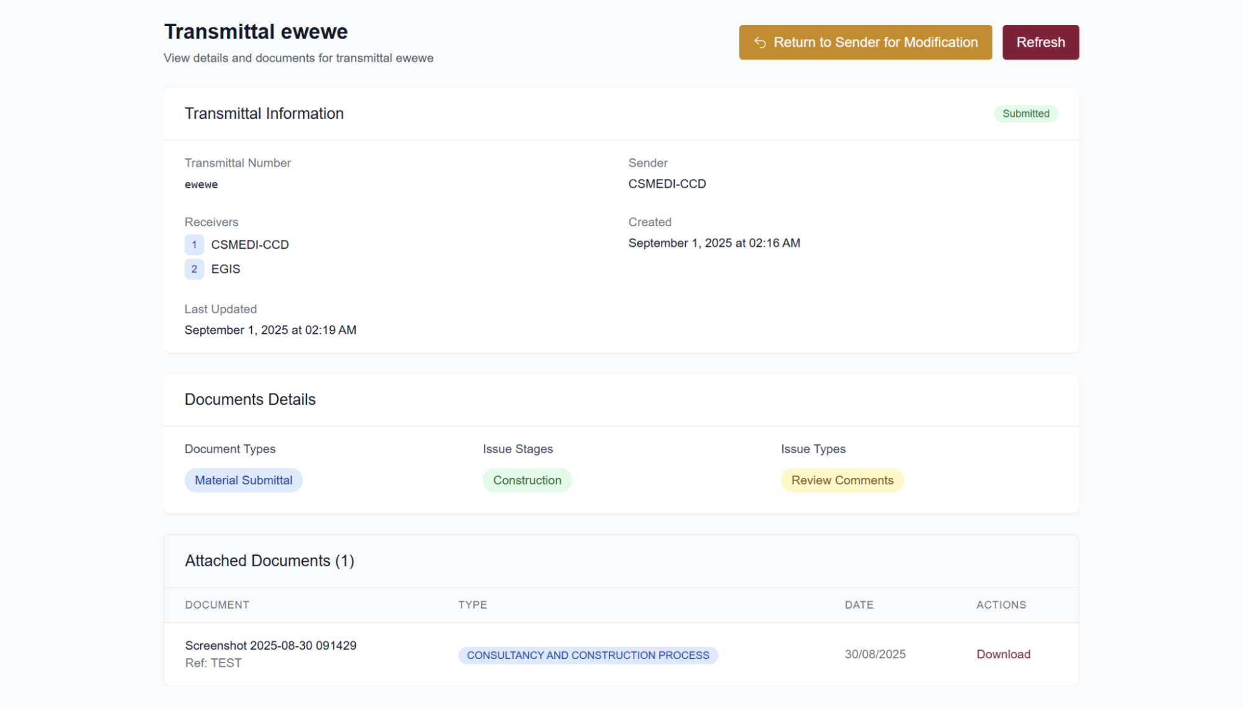Download the Screenshot 2025-08-30 091429 document
The image size is (1243, 708).
click(x=1002, y=654)
